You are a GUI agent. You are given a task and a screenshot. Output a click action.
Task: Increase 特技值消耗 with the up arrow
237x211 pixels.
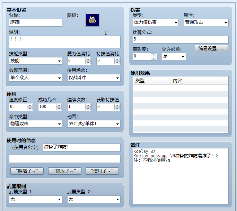coord(117,59)
